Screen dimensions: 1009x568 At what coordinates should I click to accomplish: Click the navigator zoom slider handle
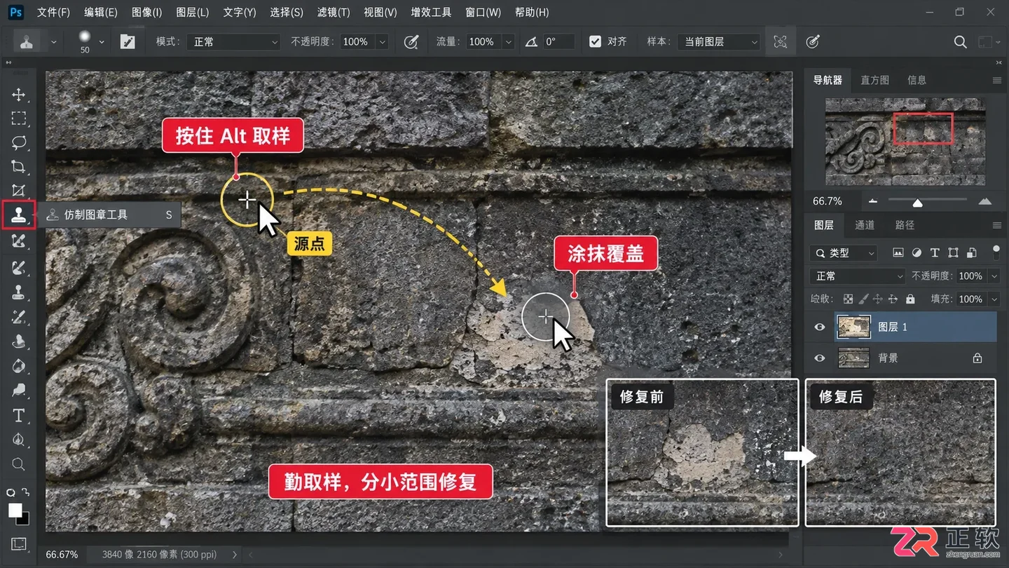click(x=917, y=203)
